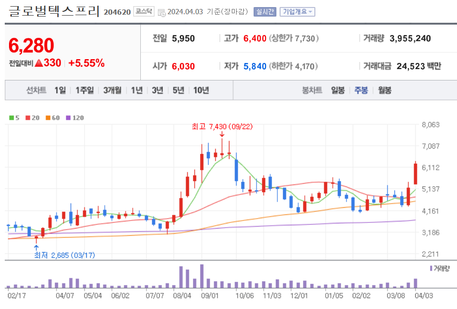This screenshot has width=457, height=309.
Task: Click the 최저 2,685 (03/17) marker
Action: pos(64,255)
